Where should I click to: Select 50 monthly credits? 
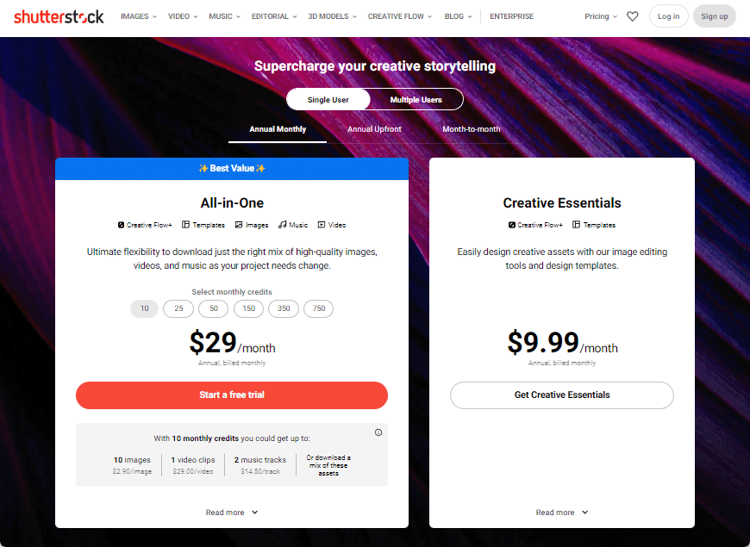click(213, 308)
